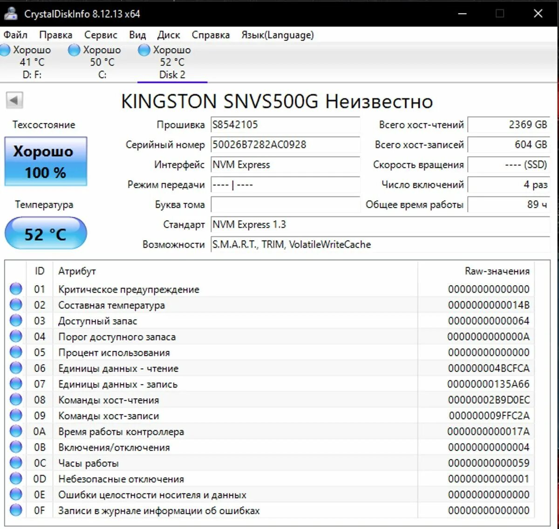
Task: Click total host reads value 2369 GB
Action: pos(509,125)
